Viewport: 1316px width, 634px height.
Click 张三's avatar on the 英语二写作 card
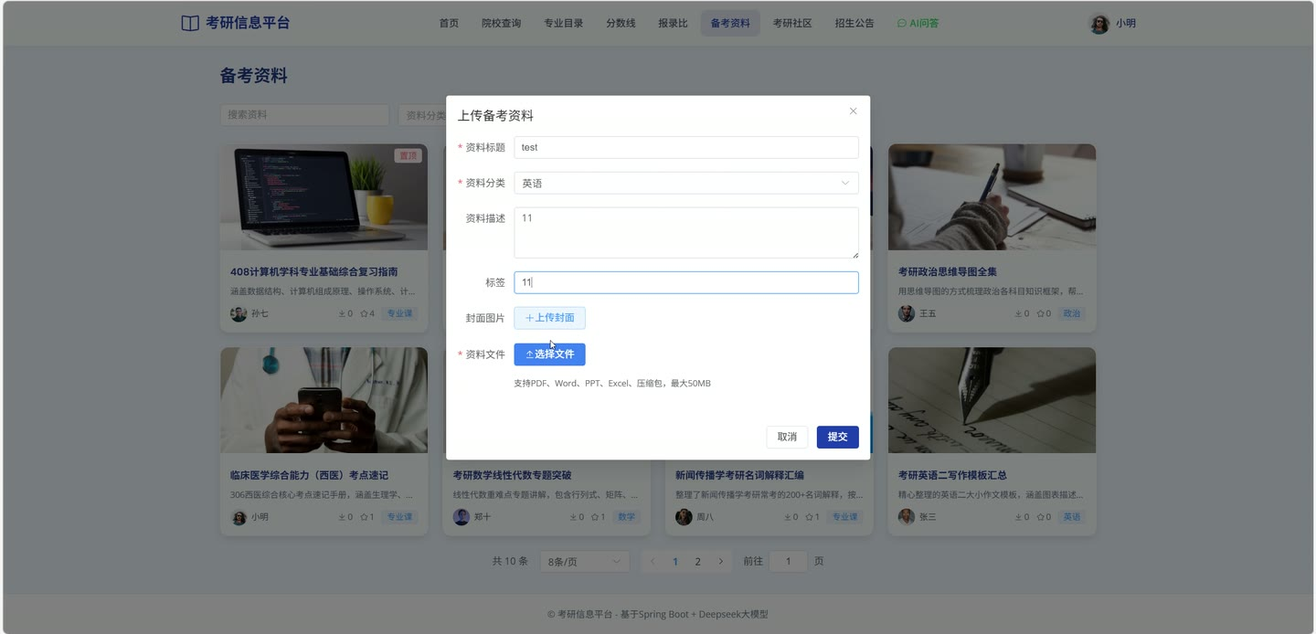[907, 517]
